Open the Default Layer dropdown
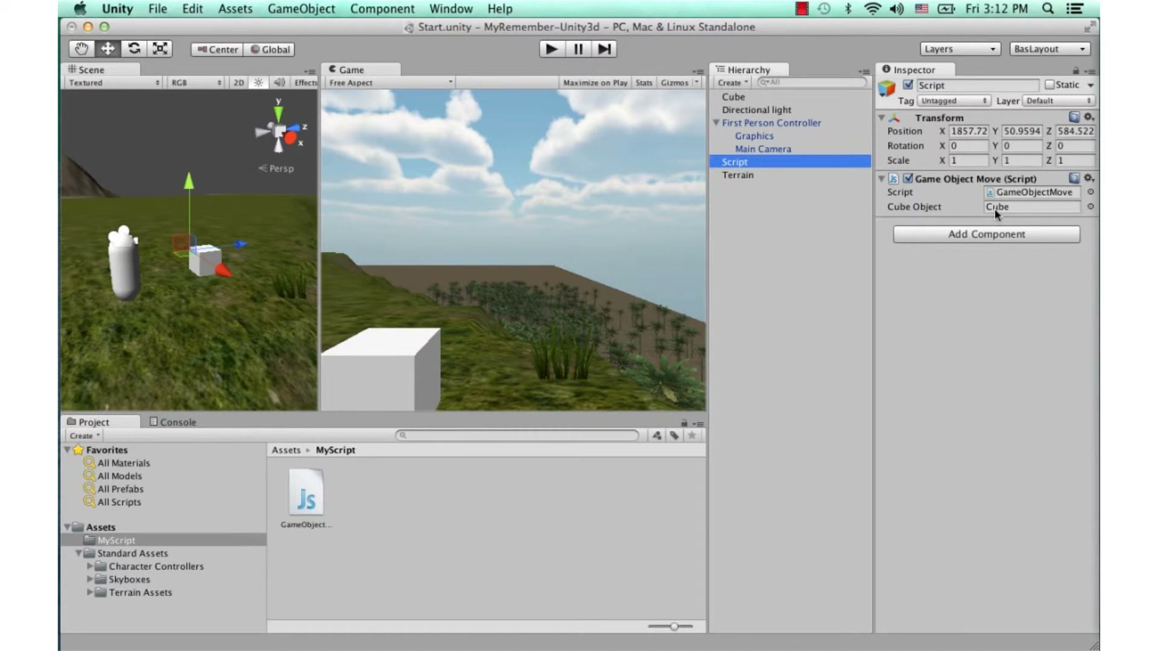The image size is (1158, 651). tap(1058, 101)
